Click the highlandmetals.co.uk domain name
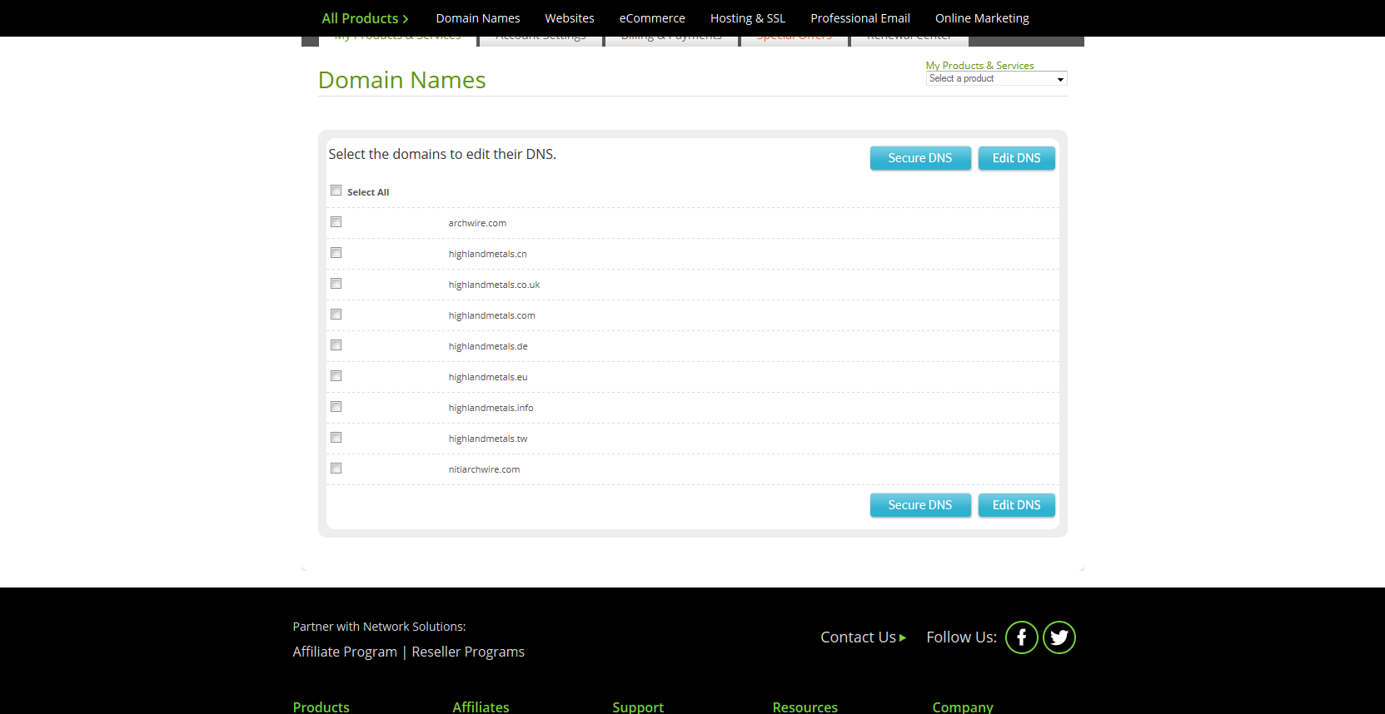The height and width of the screenshot is (714, 1385). coord(494,285)
